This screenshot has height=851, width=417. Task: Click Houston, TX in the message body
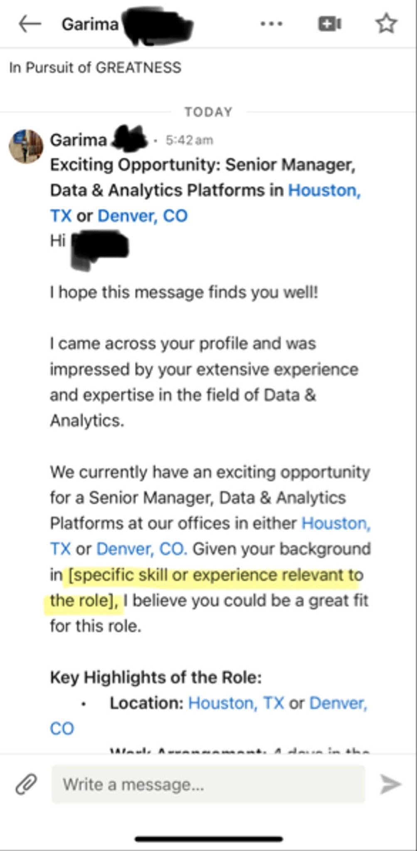tap(337, 524)
